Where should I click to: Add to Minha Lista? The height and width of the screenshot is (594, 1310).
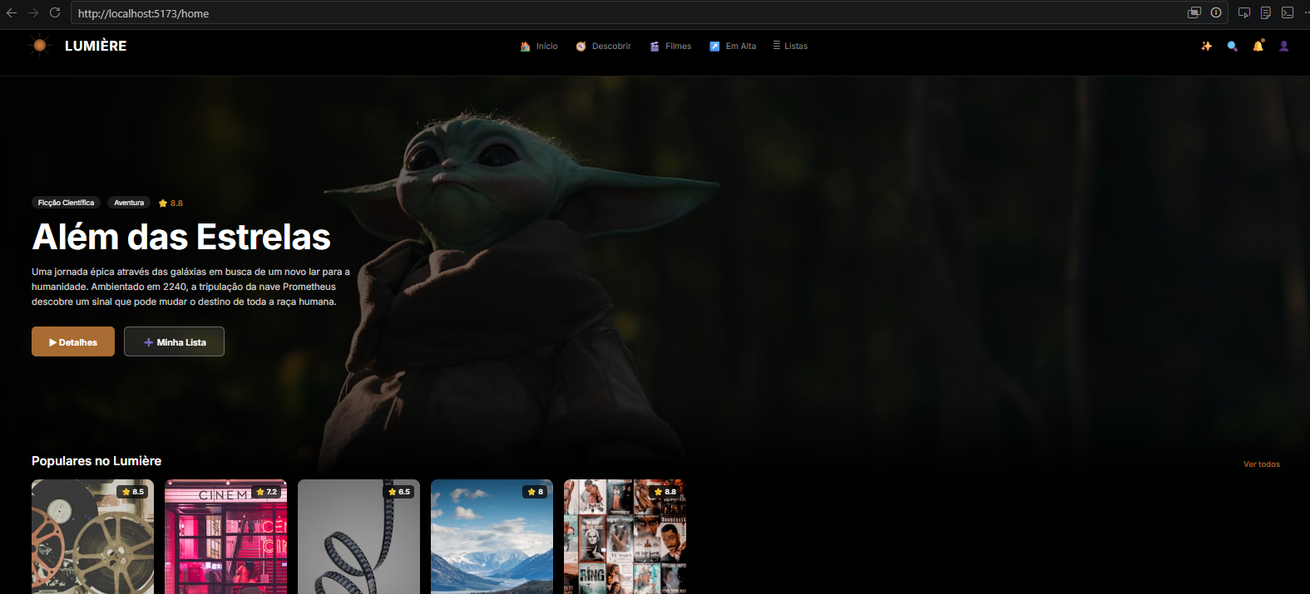(174, 341)
